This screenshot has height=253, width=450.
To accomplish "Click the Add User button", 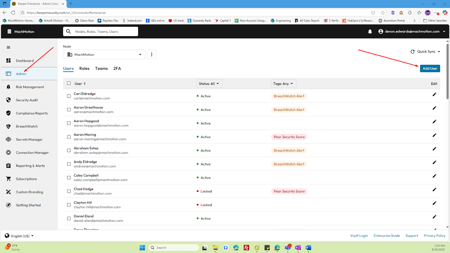I will pyautogui.click(x=430, y=69).
